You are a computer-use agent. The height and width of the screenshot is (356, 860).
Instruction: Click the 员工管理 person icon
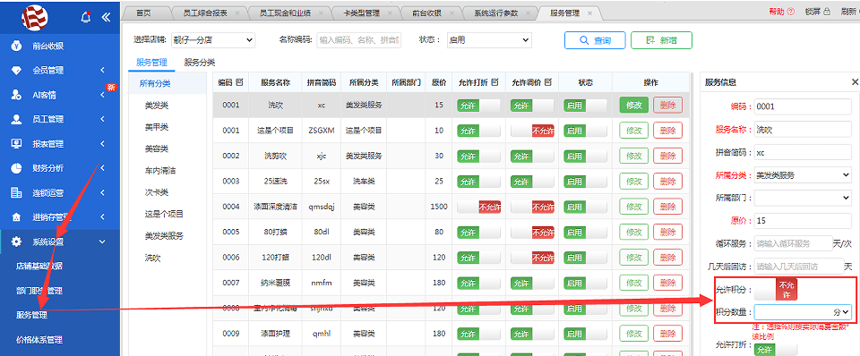click(16, 119)
